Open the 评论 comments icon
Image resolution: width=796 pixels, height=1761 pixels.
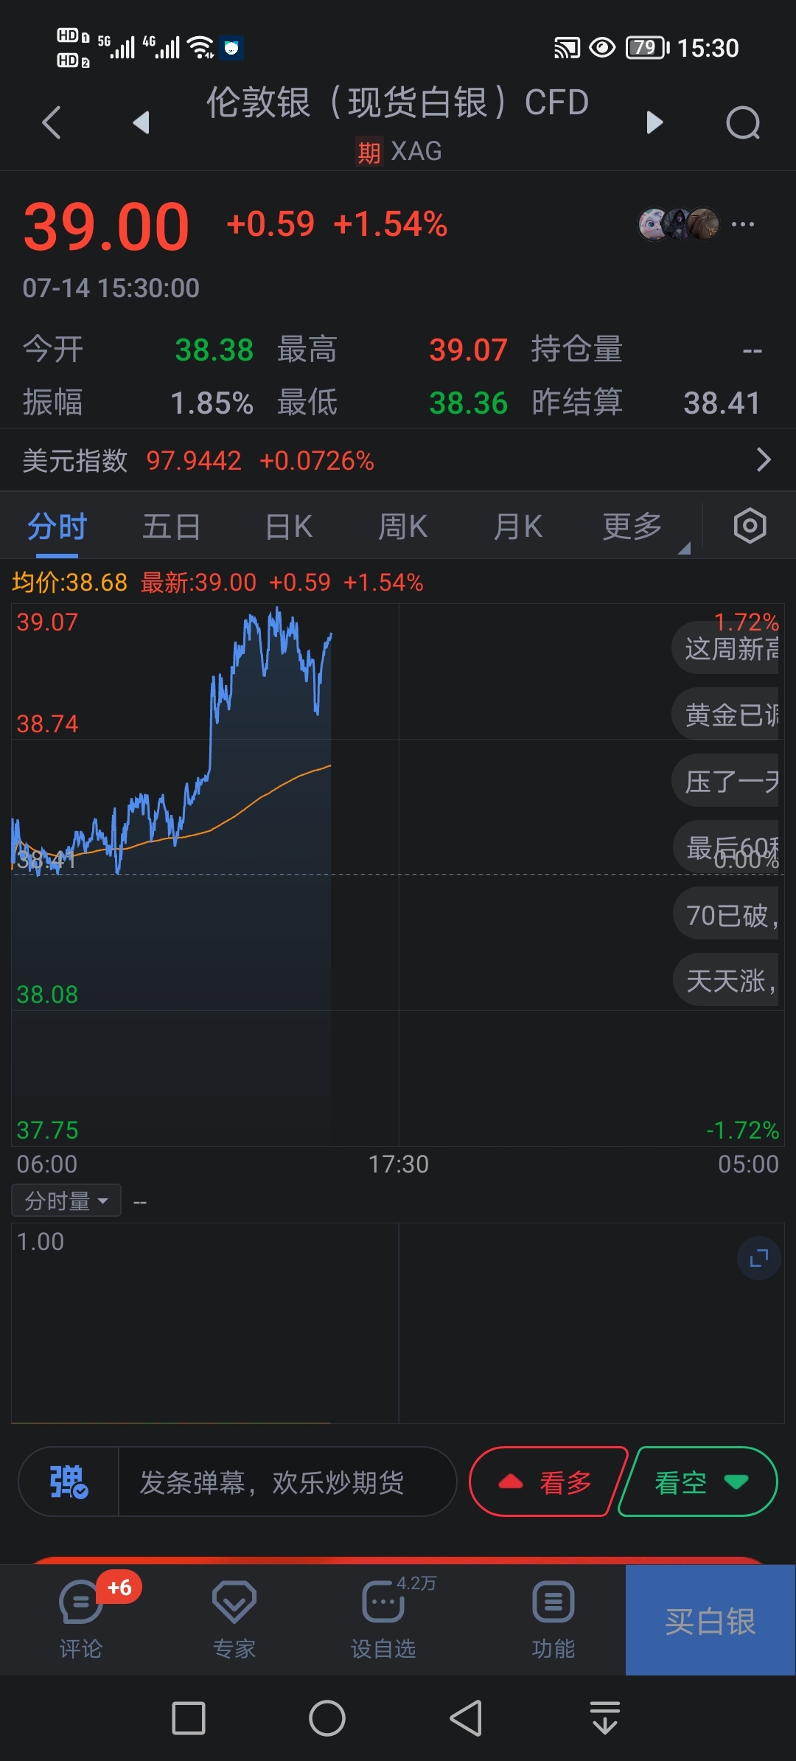81,1619
